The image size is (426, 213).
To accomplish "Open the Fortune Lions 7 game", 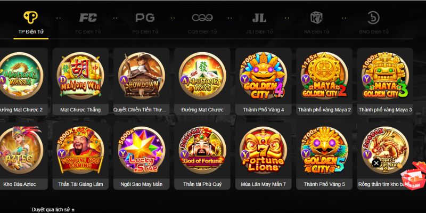I will tap(263, 150).
